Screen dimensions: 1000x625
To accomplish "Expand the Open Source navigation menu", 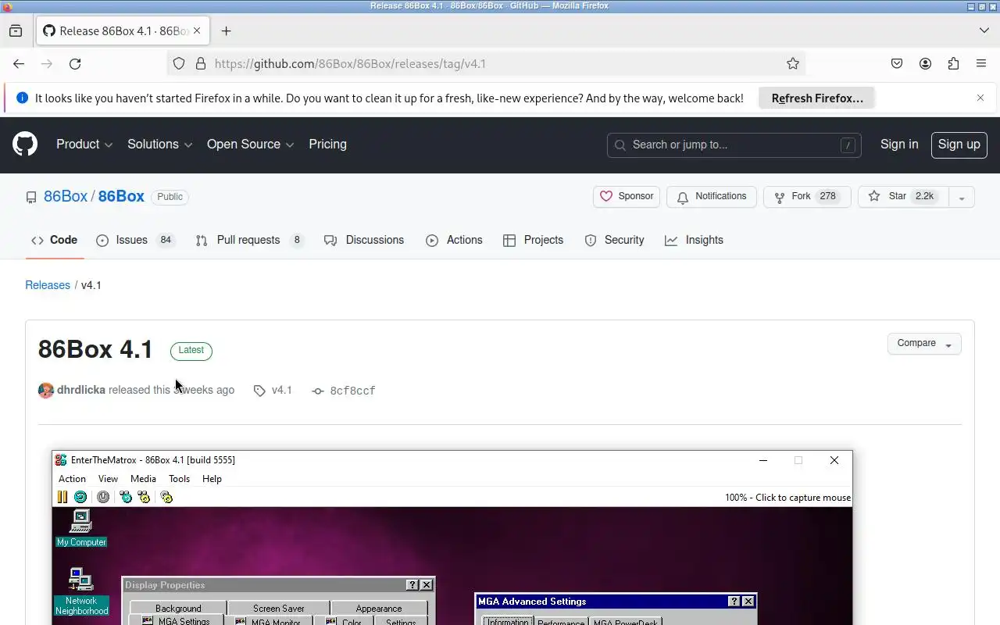I will click(251, 145).
